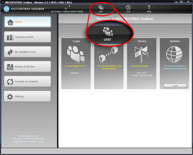Click the people icon in Login card

click(x=76, y=54)
